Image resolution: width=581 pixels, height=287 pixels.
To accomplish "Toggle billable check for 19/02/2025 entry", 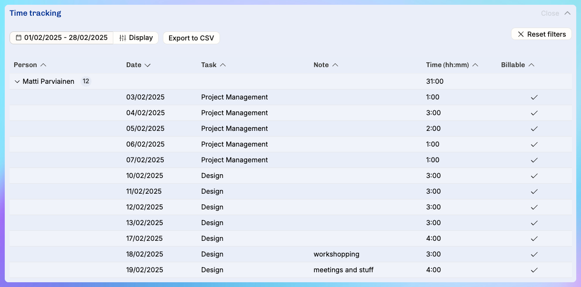I will tap(534, 270).
